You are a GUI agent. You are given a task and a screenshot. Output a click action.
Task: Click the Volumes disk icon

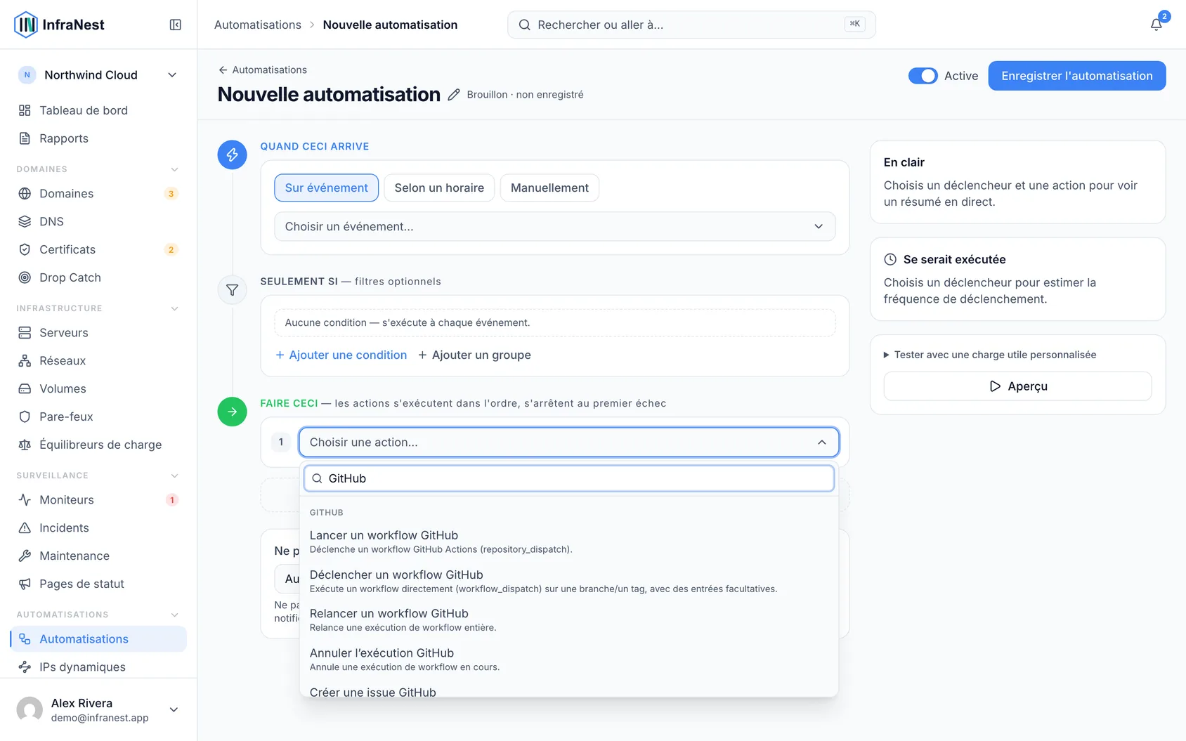pyautogui.click(x=25, y=388)
